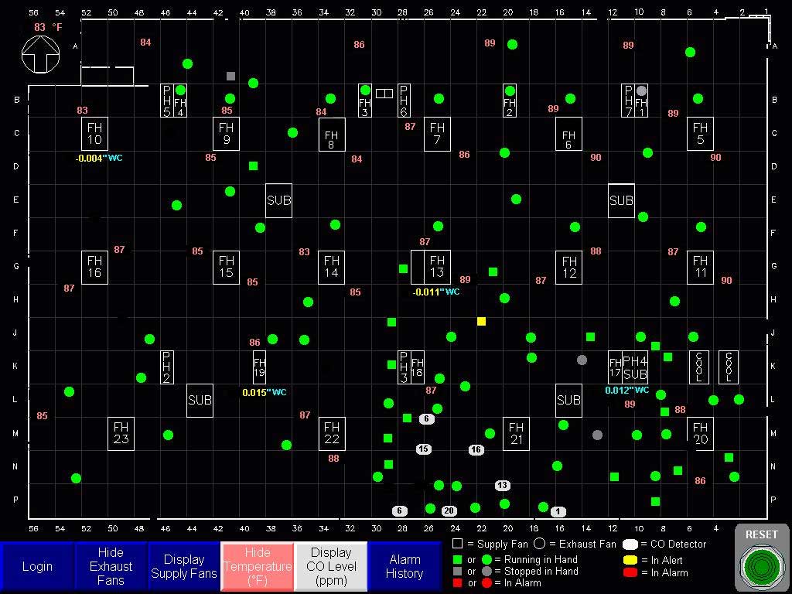This screenshot has width=792, height=594.
Task: Click the FH 4 unit box
Action: pos(180,101)
